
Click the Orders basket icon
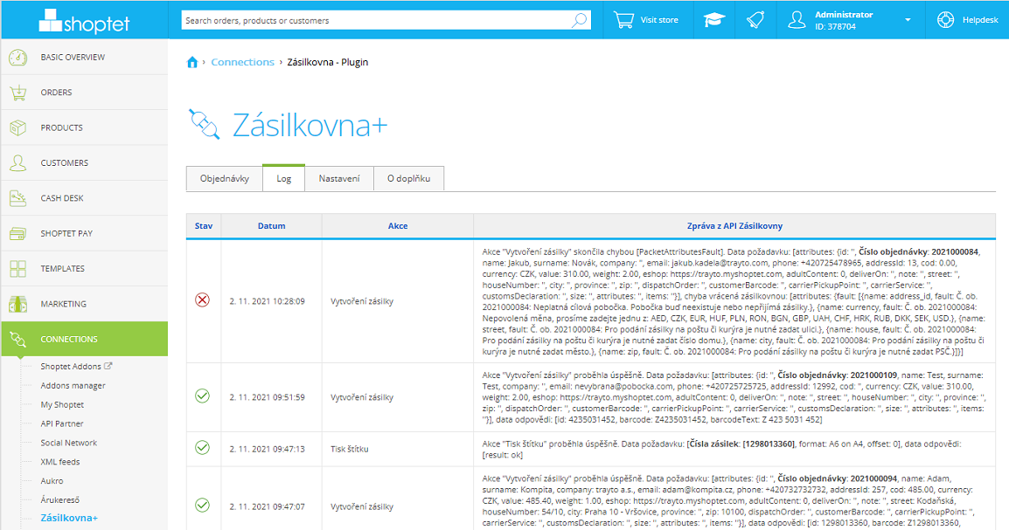(x=18, y=93)
